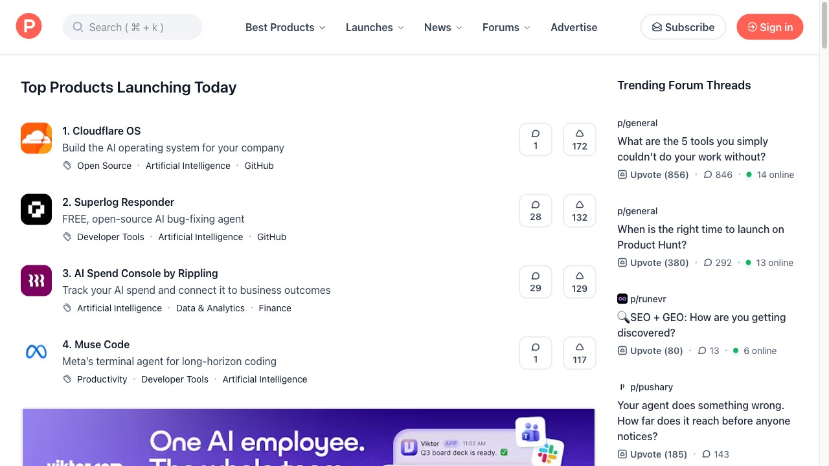
Task: Open Superlog Responder comments (28)
Action: pos(536,210)
